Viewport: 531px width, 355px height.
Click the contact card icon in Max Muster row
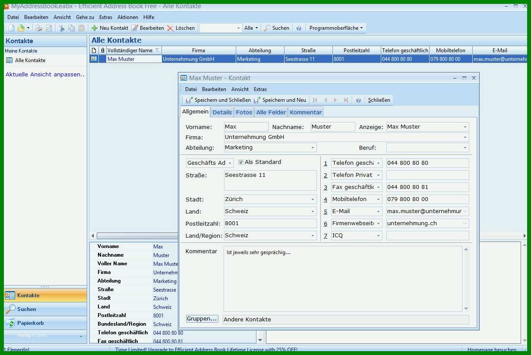pyautogui.click(x=94, y=59)
